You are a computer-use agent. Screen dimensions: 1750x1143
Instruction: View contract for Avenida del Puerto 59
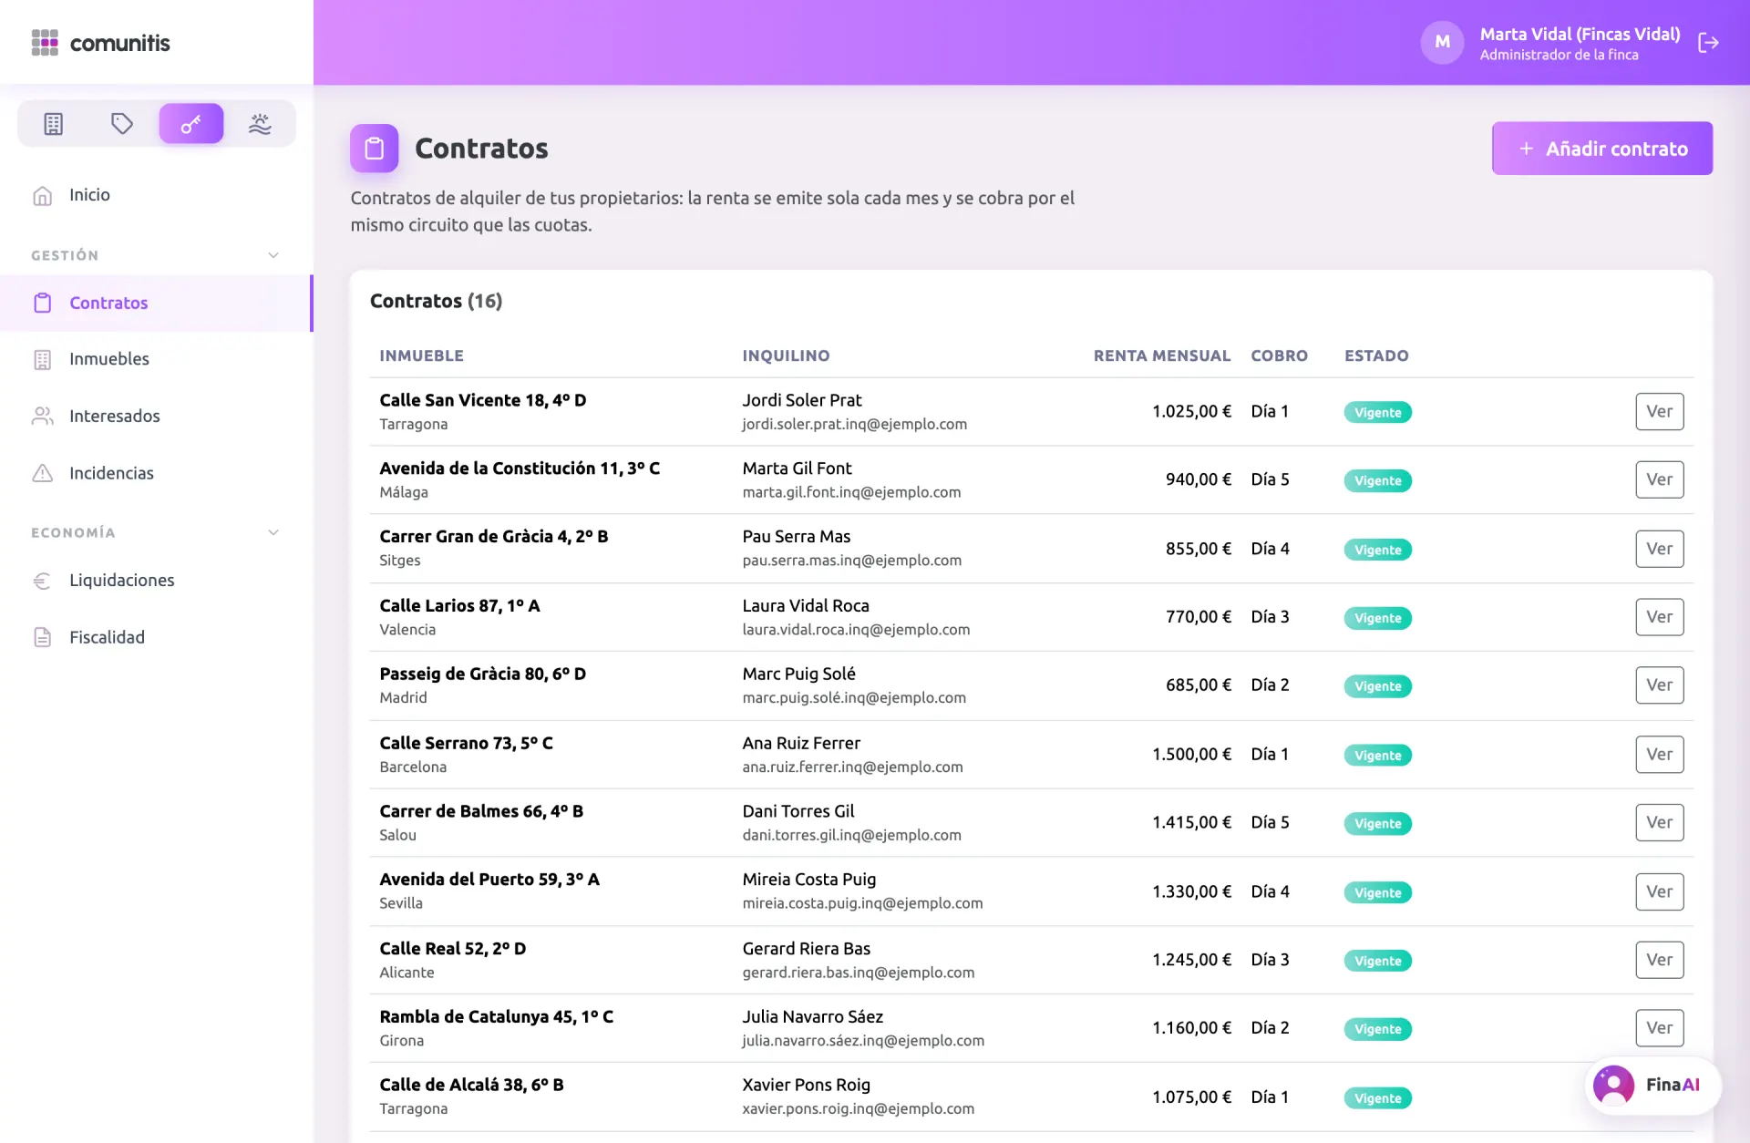tap(1659, 891)
